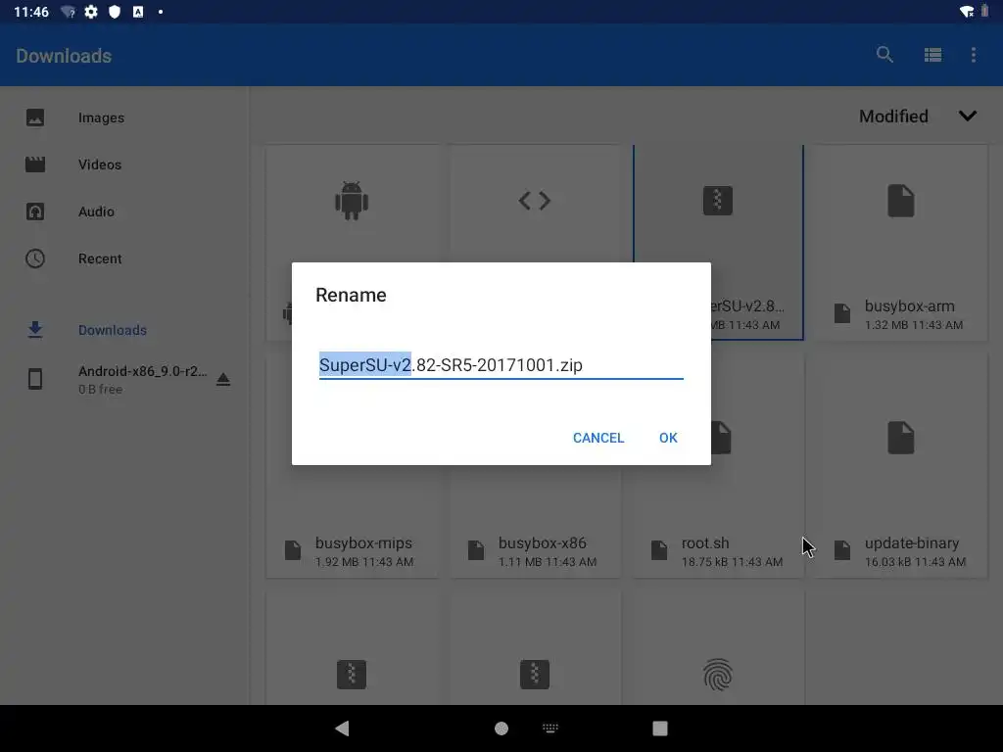Click the Images picture icon
This screenshot has width=1003, height=752.
pos(35,117)
